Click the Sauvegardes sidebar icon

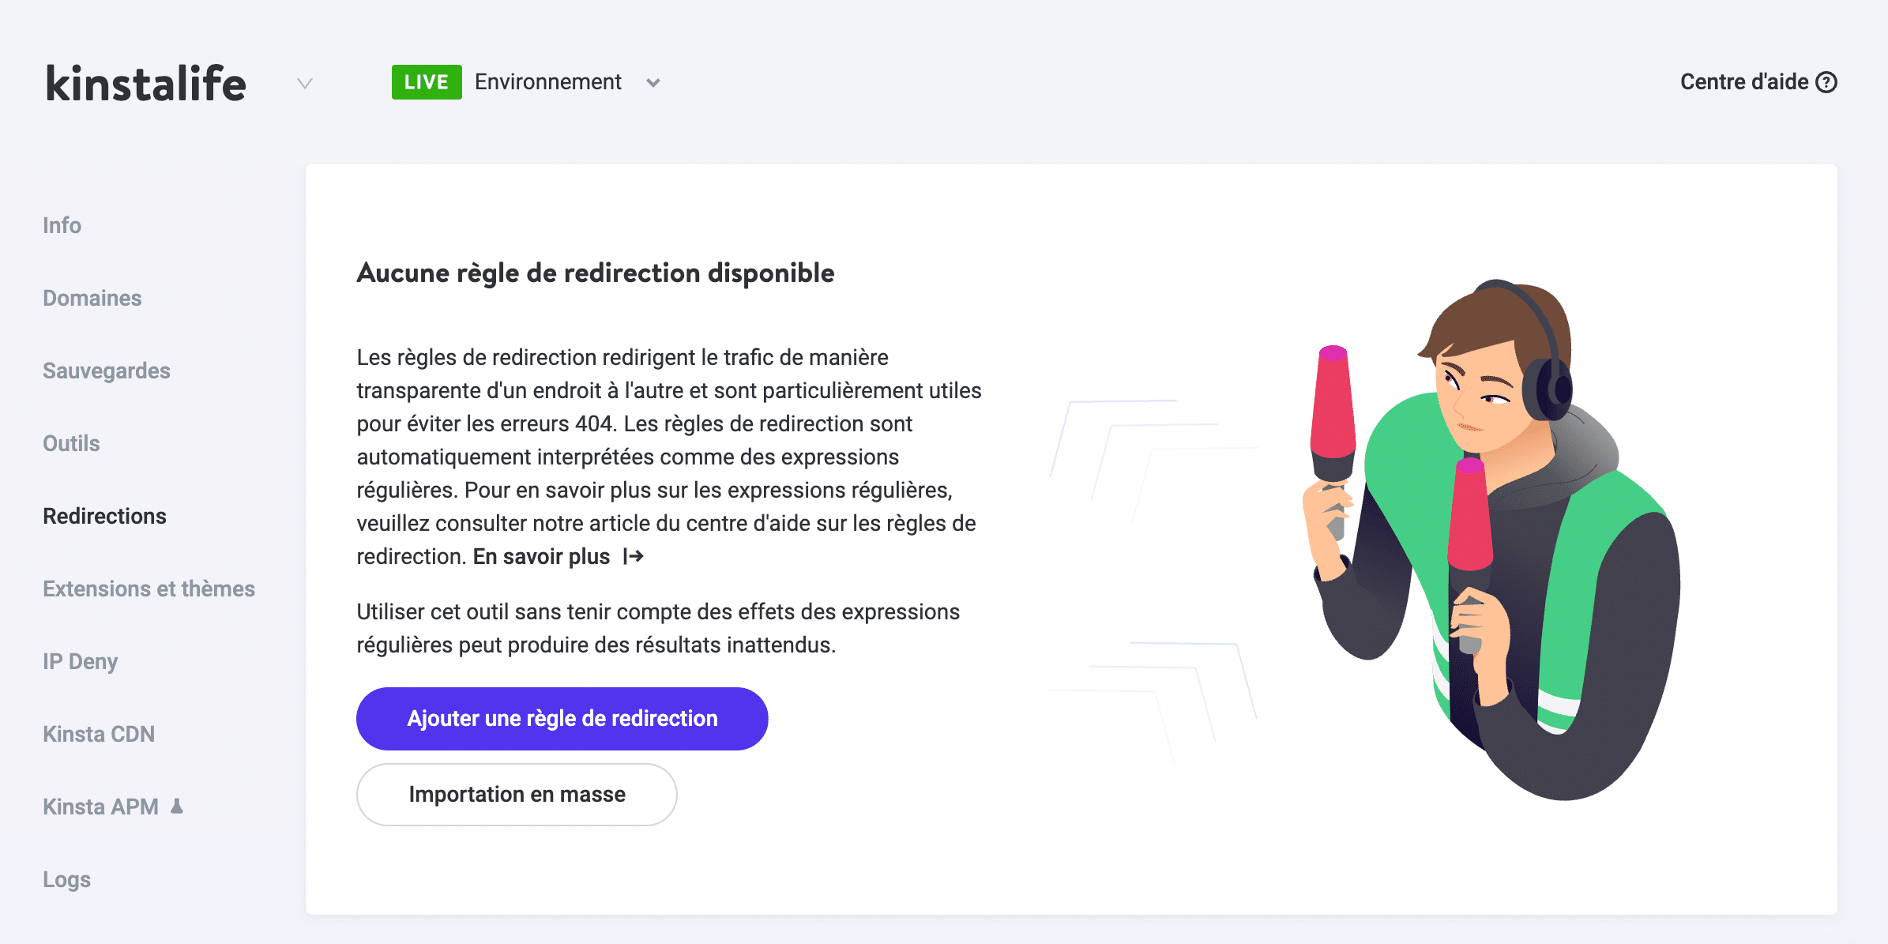(x=105, y=370)
